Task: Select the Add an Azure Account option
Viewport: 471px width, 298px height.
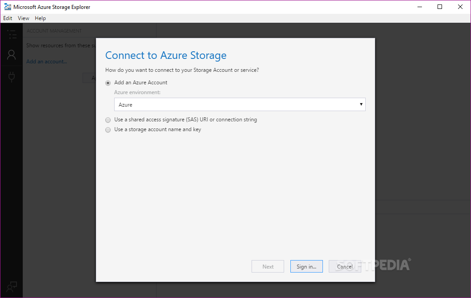Action: click(x=108, y=83)
